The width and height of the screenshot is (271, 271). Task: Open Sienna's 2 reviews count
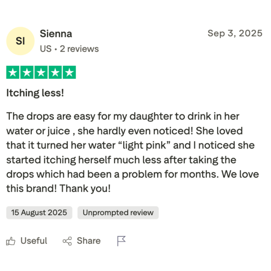(79, 49)
